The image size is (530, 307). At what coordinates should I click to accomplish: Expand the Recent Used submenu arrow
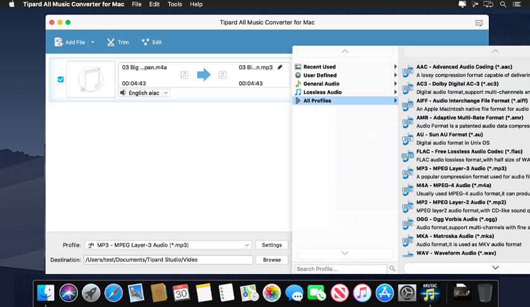(395, 67)
